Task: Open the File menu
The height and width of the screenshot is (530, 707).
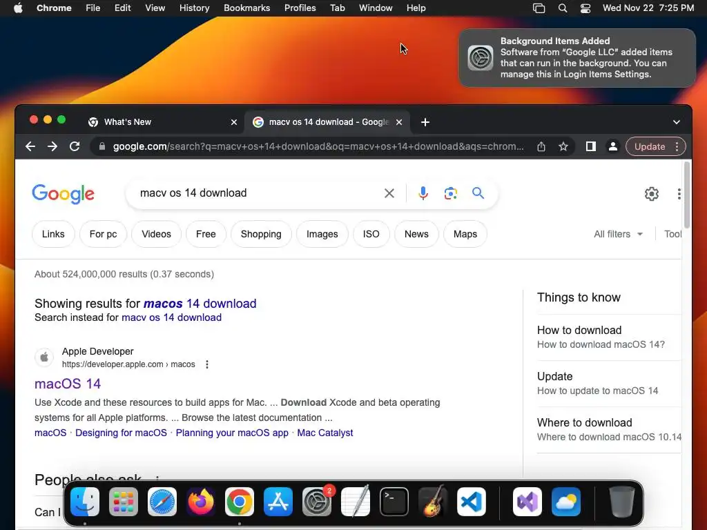Action: [x=93, y=8]
